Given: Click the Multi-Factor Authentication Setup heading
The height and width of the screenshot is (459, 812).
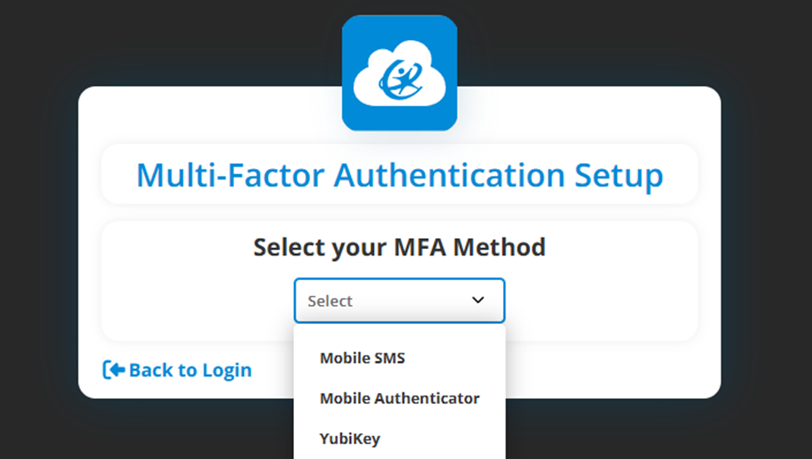Looking at the screenshot, I should tap(400, 176).
